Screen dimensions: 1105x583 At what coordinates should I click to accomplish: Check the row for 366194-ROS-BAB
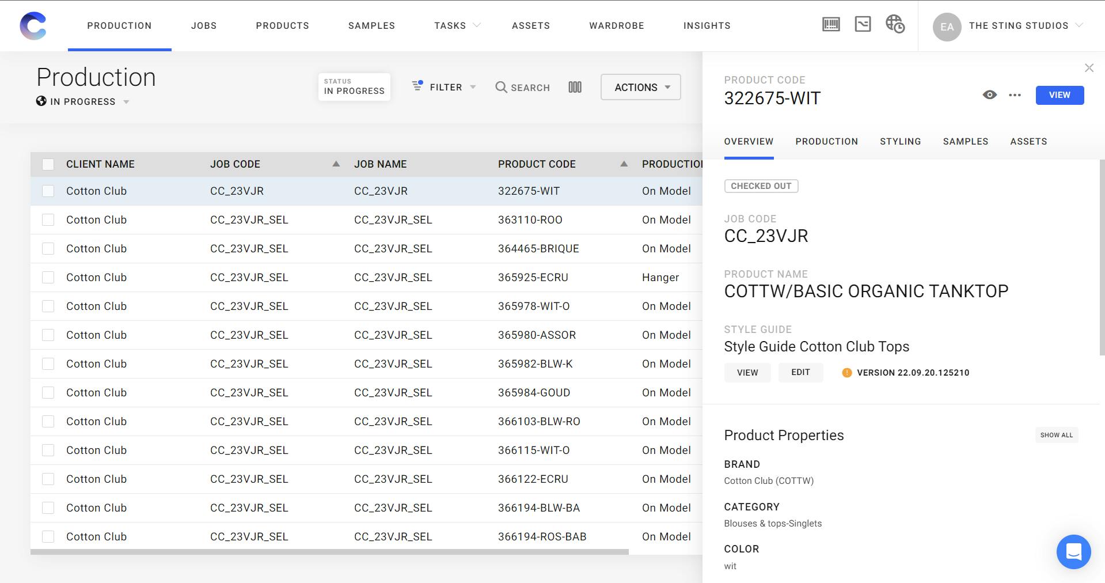pos(48,537)
